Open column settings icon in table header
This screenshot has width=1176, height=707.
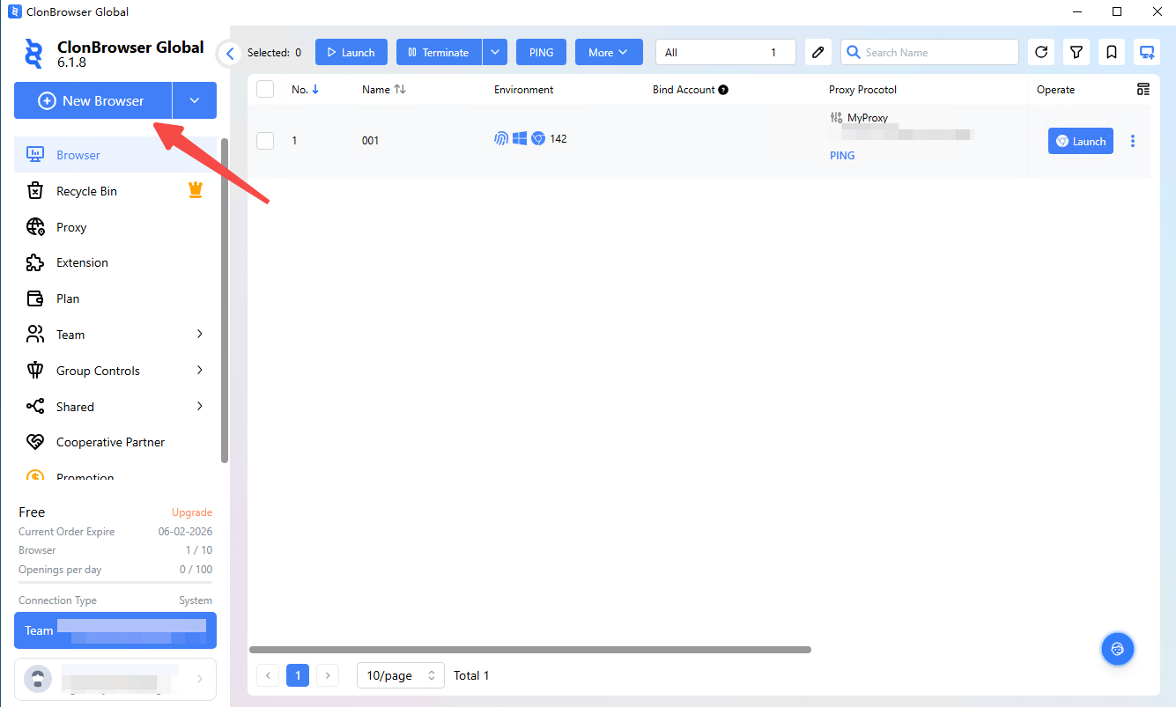1143,90
